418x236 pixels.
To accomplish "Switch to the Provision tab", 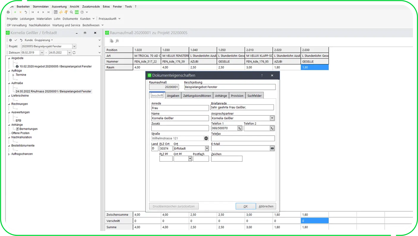I will tap(237, 96).
